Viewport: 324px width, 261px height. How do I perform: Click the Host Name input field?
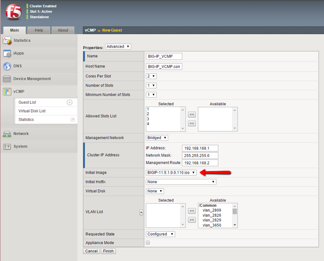click(x=164, y=66)
